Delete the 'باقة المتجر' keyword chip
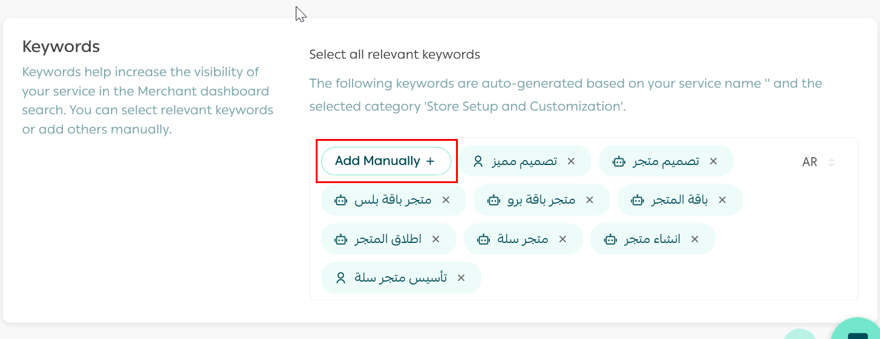This screenshot has height=339, width=880. click(x=722, y=200)
